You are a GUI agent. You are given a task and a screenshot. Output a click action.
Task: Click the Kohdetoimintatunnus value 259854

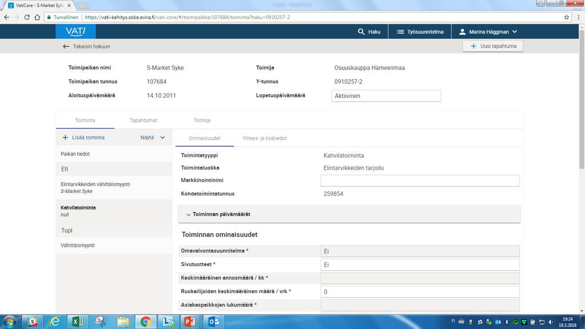tap(333, 194)
